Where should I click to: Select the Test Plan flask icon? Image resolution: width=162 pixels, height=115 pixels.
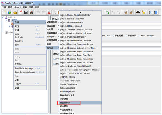(x=6, y=17)
